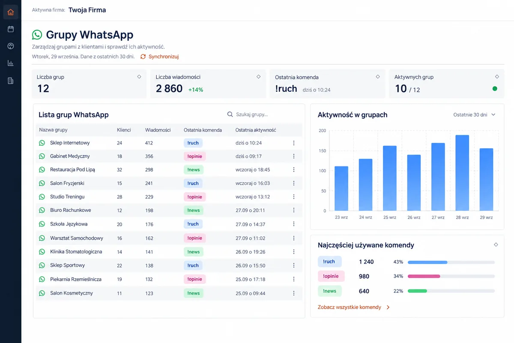Click the Synchronizuj button
This screenshot has height=343, width=514.
(159, 57)
